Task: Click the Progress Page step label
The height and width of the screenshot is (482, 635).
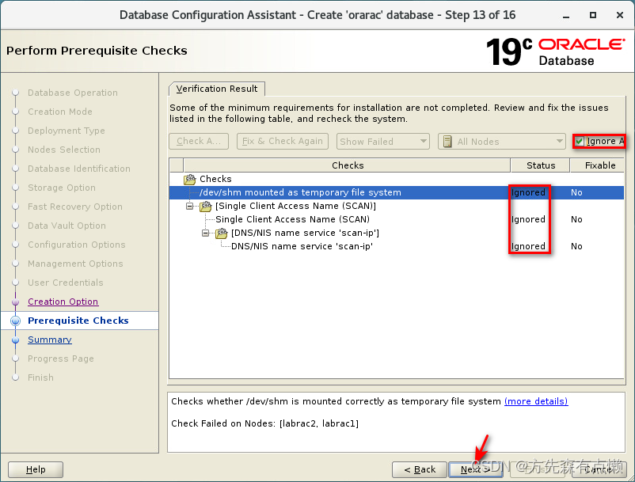Action: point(61,359)
